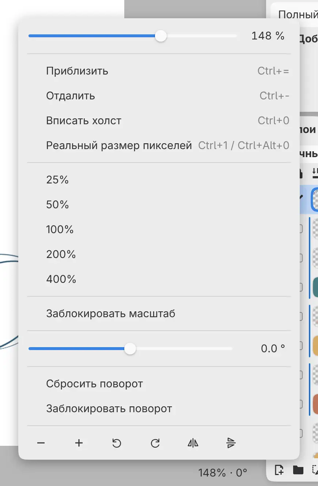Rotate canvas clockwise with the footer icon

click(155, 443)
